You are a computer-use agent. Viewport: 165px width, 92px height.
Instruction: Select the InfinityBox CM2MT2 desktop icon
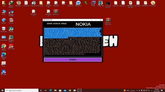[11, 13]
